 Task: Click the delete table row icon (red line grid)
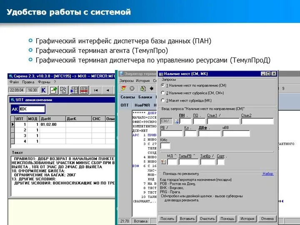tap(84, 90)
